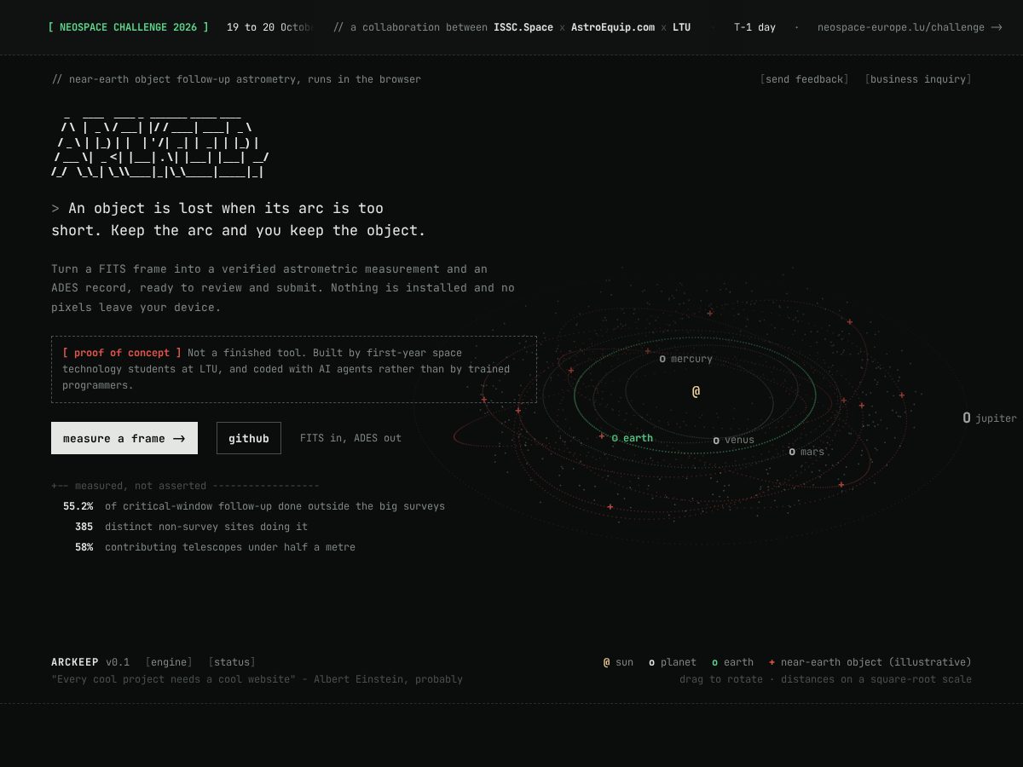Click the 55.2% statistic value
This screenshot has height=767, width=1023.
tap(78, 506)
